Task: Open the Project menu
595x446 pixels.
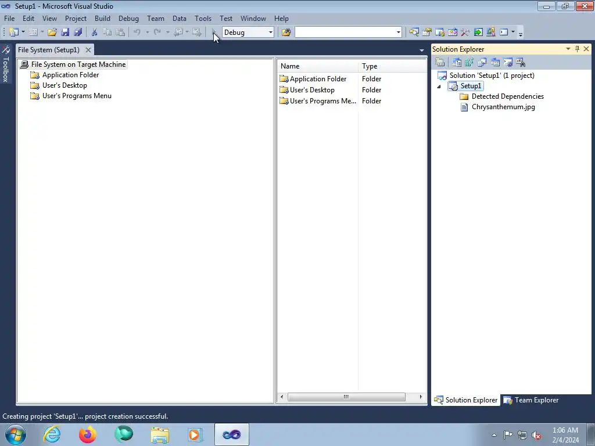Action: (76, 18)
